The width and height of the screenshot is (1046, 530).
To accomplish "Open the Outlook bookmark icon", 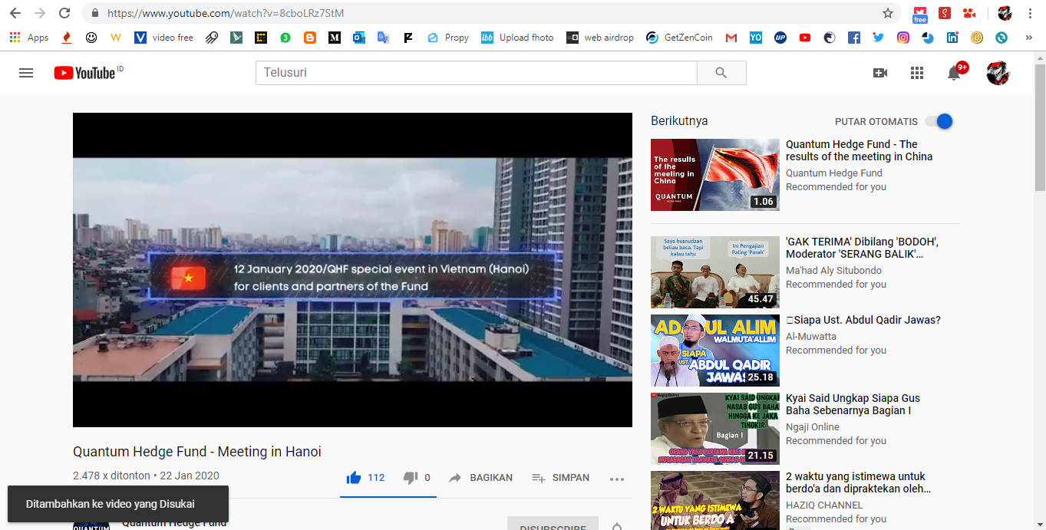I will pyautogui.click(x=358, y=37).
